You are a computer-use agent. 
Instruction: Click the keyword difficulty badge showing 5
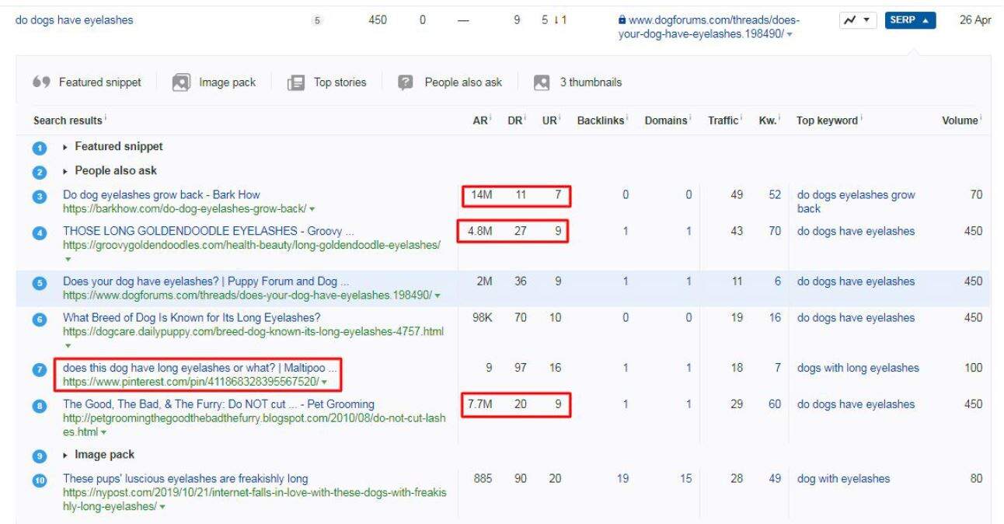tap(316, 21)
